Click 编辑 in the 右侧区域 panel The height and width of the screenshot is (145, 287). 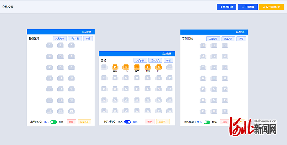point(241,39)
